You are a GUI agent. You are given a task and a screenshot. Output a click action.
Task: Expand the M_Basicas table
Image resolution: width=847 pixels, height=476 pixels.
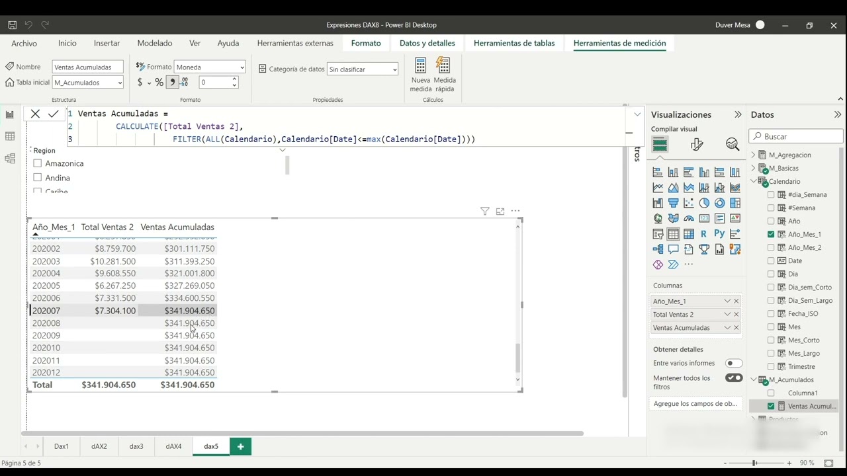coord(753,168)
